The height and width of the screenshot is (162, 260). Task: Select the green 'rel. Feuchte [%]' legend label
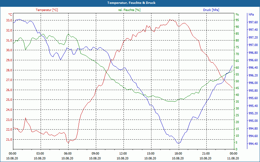coord(129,10)
